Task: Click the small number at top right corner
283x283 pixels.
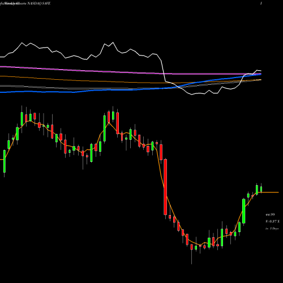Action: (x=261, y=3)
